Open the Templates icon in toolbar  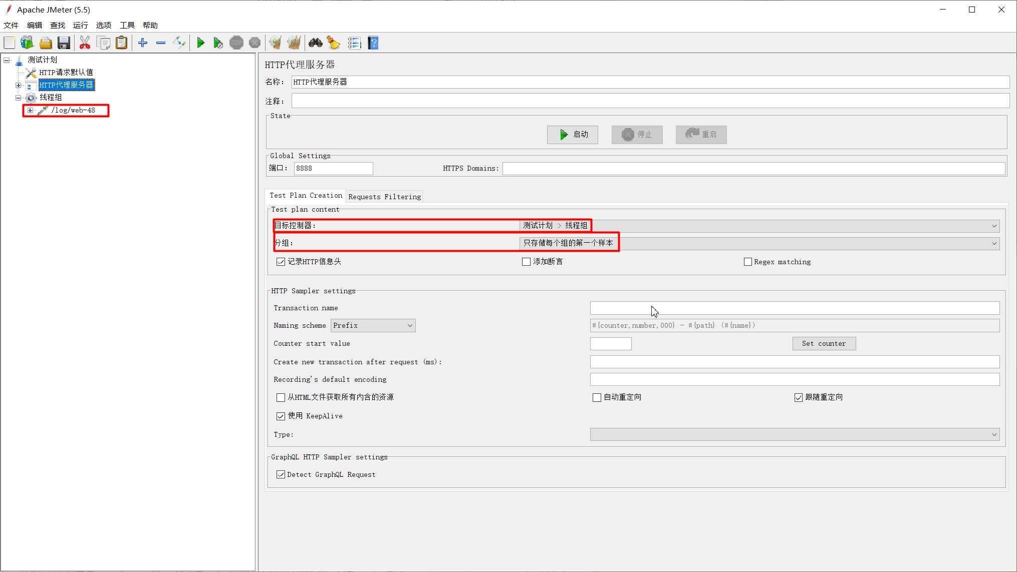[x=27, y=43]
